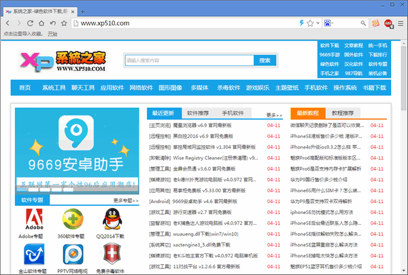
Task: Select 首页 in the navigation bar
Action: [x=24, y=88]
